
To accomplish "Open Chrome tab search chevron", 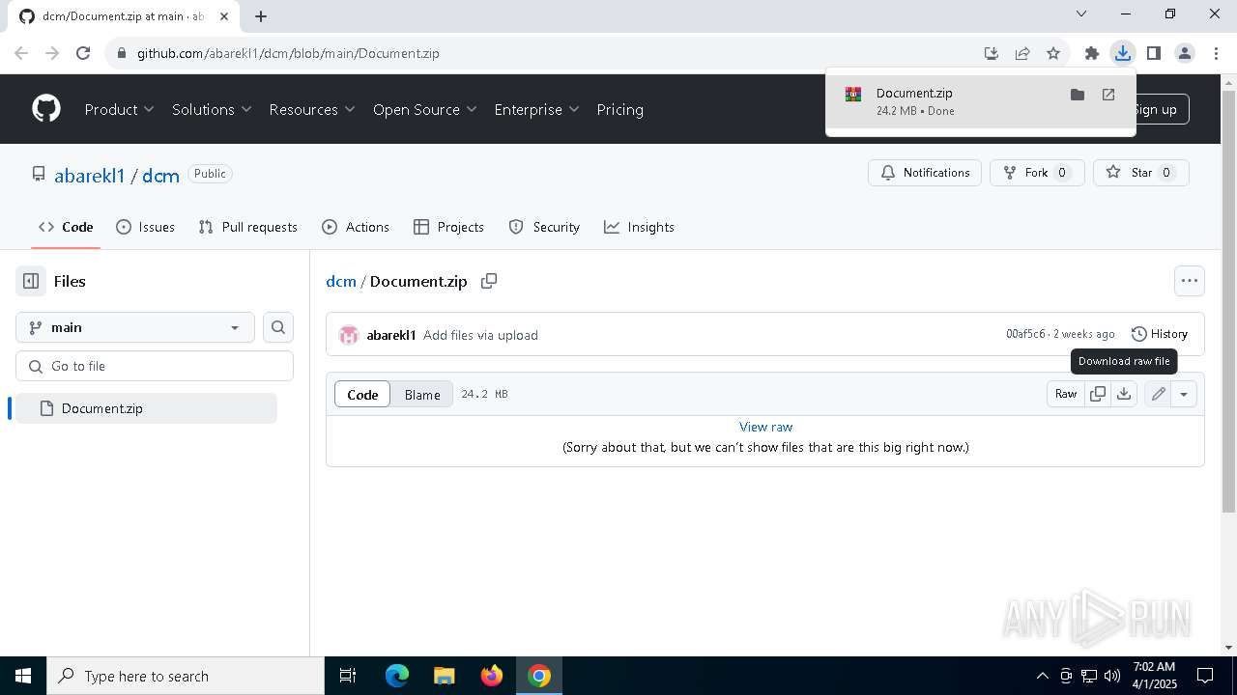I will (x=1081, y=14).
